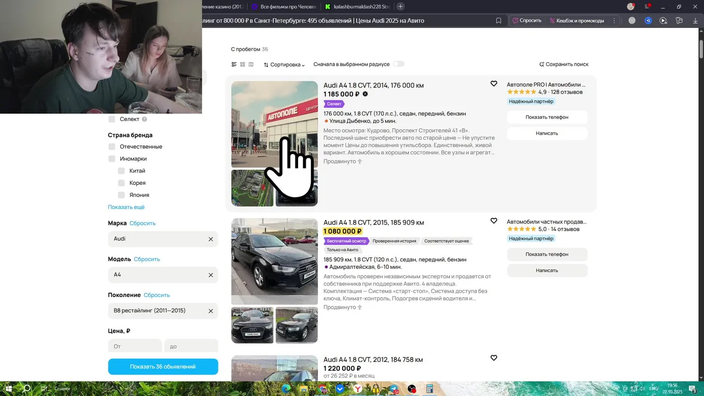Viewport: 704px width, 396px height.
Task: Click Показать 36 объявлений button
Action: (x=163, y=366)
